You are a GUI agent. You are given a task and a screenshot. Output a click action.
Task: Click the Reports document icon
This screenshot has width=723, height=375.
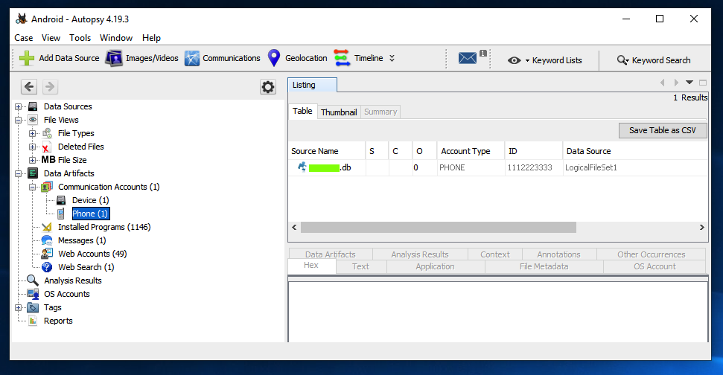(x=33, y=321)
